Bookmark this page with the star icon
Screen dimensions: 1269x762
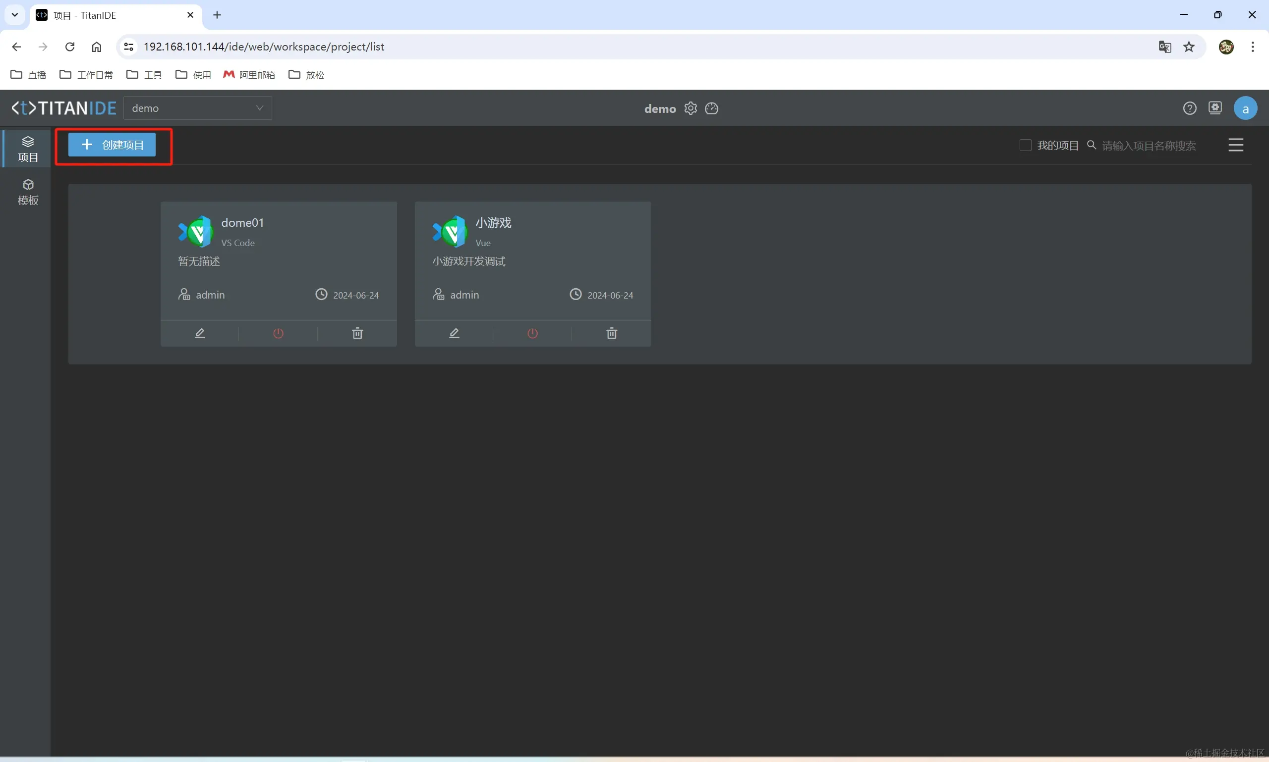click(x=1189, y=47)
